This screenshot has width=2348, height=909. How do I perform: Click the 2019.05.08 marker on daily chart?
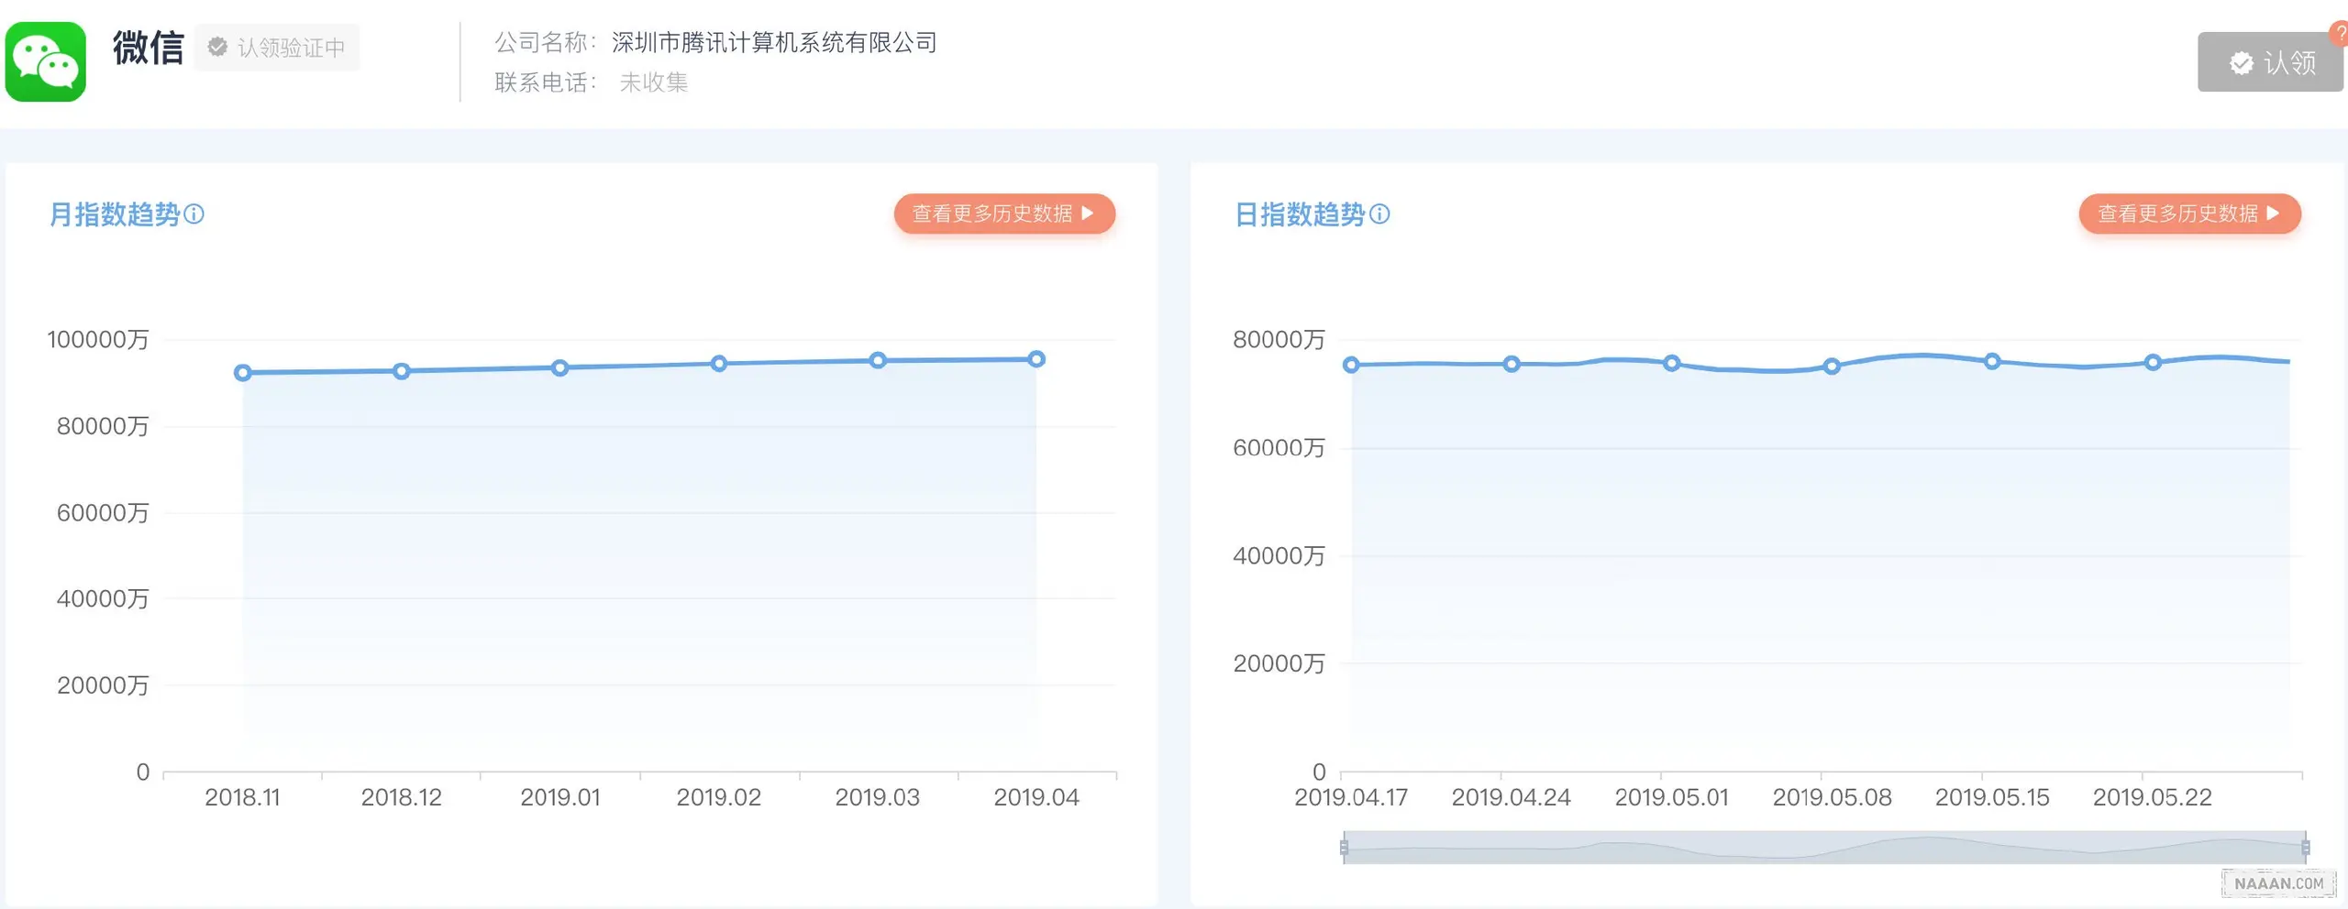1832,367
